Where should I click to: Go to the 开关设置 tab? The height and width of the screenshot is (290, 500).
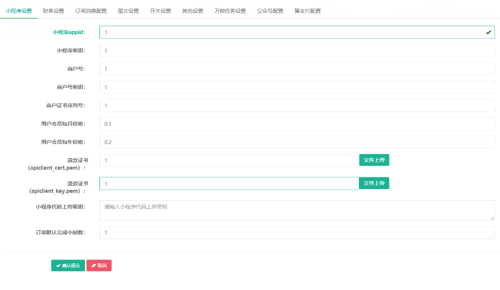[x=161, y=11]
